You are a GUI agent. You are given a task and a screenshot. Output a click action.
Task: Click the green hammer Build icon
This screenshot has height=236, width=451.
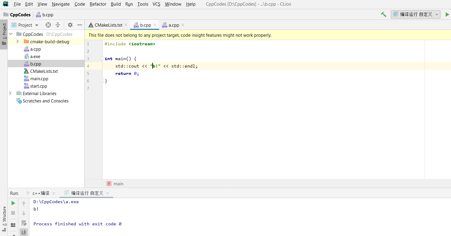[383, 15]
